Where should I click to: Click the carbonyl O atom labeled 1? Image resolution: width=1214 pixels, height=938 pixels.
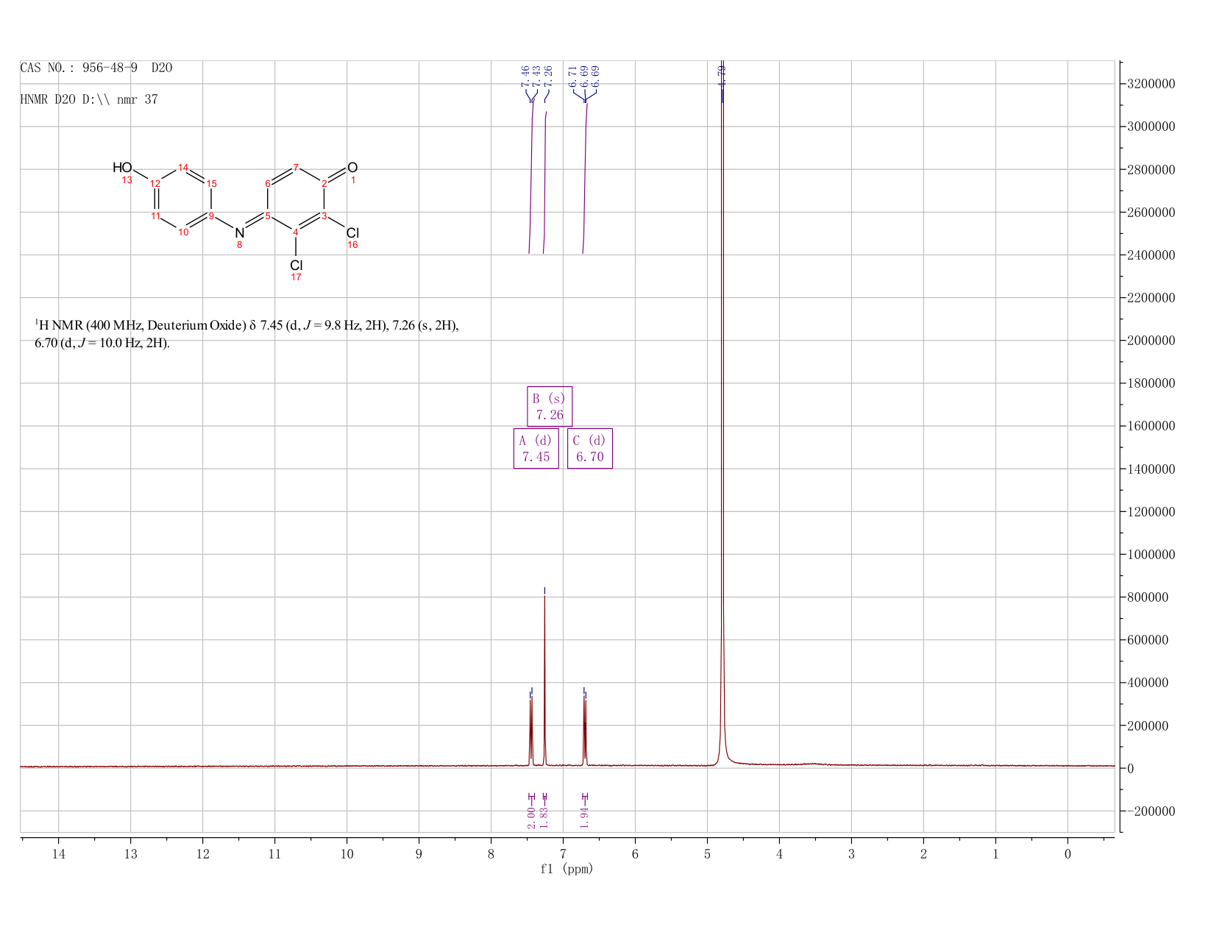tap(352, 168)
